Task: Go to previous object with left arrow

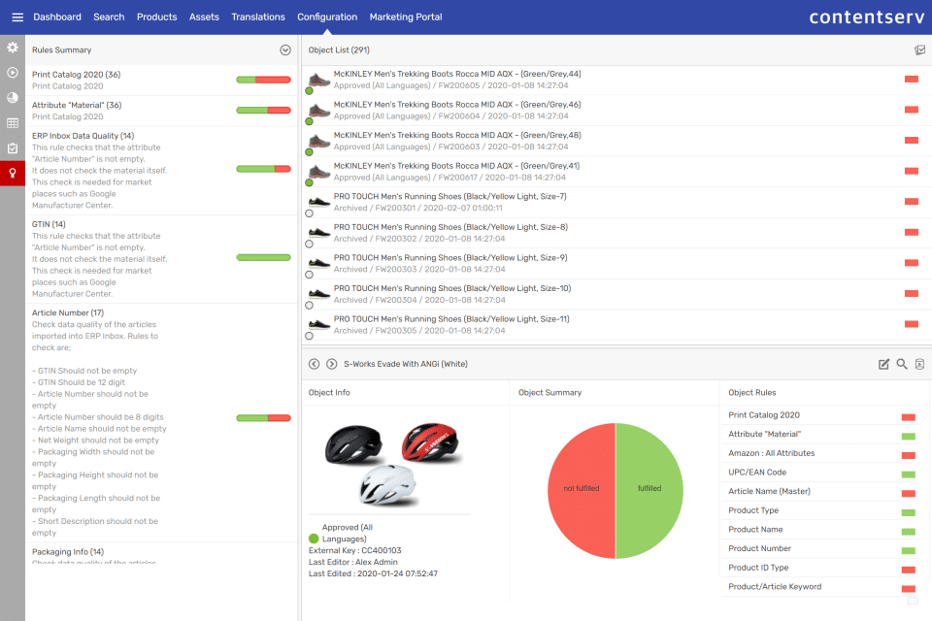Action: pyautogui.click(x=314, y=364)
